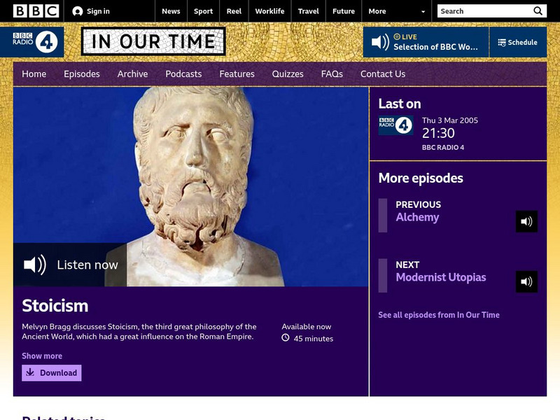Open See all episodes from In Our Time

pyautogui.click(x=440, y=315)
